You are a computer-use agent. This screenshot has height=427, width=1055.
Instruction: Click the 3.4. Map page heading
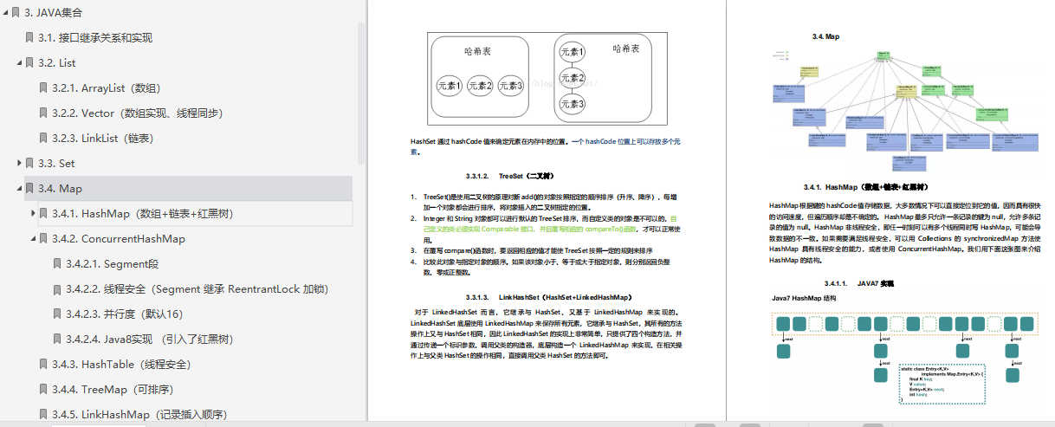(x=825, y=37)
